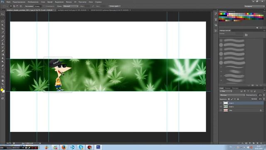Click Delete layer trash icon
266x150 pixels.
[x=261, y=143]
